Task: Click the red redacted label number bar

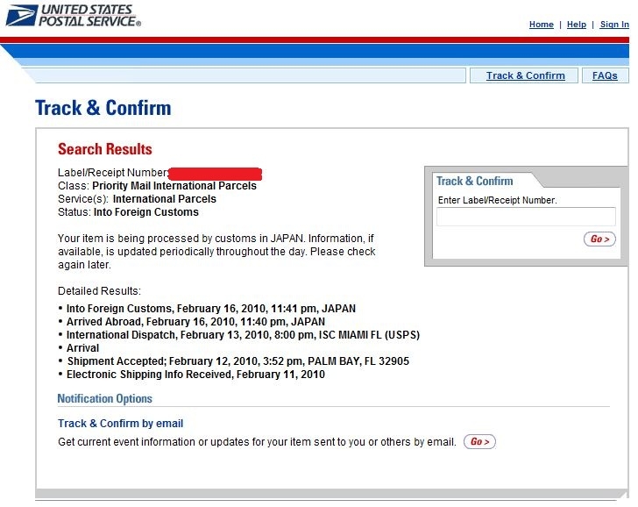Action: (x=215, y=174)
